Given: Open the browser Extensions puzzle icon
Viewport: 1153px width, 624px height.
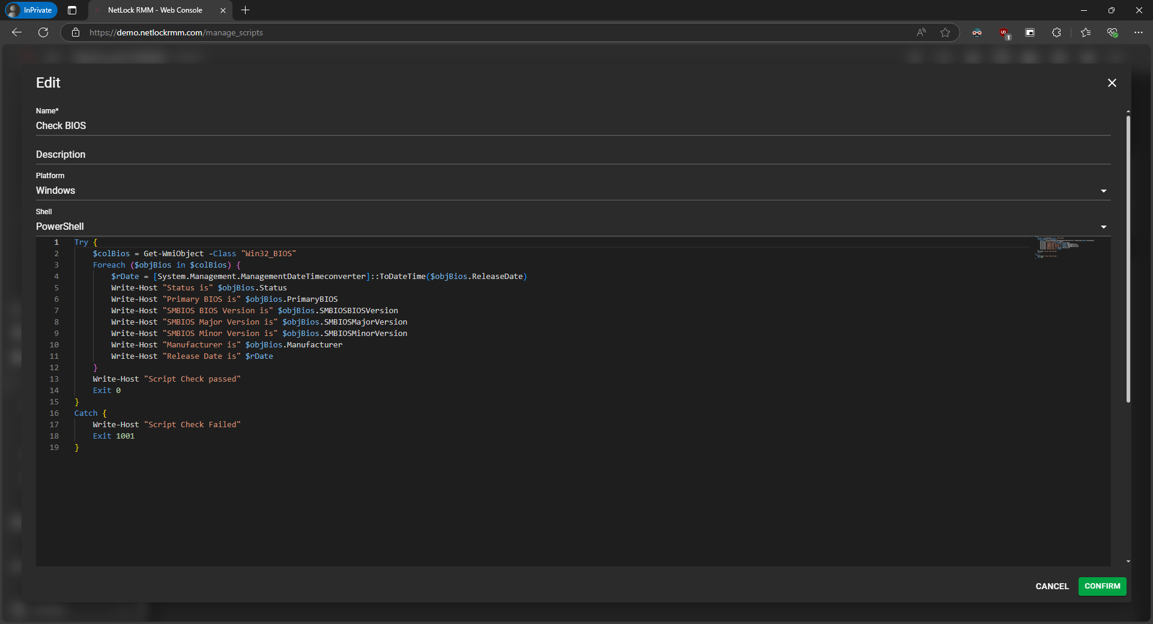Looking at the screenshot, I should [1056, 32].
